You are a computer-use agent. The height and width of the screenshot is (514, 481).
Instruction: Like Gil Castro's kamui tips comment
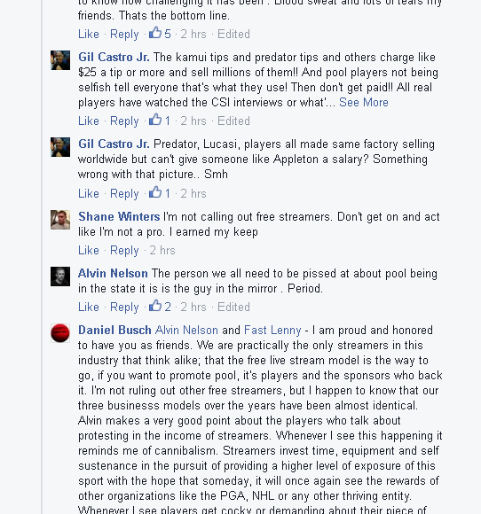89,121
